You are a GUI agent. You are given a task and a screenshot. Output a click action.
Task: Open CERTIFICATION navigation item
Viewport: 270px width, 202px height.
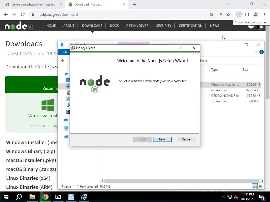pos(191,26)
